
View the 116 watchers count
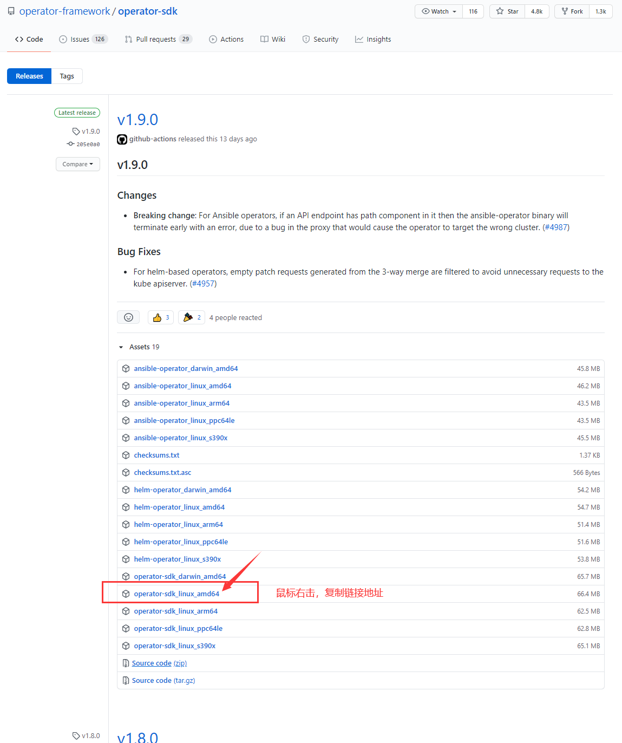(x=473, y=11)
